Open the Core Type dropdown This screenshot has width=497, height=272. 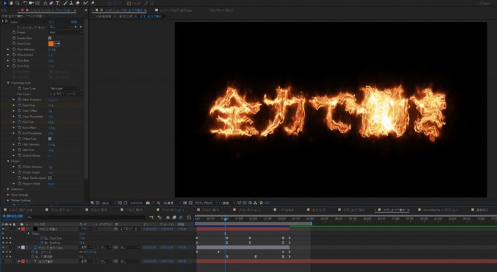click(64, 89)
